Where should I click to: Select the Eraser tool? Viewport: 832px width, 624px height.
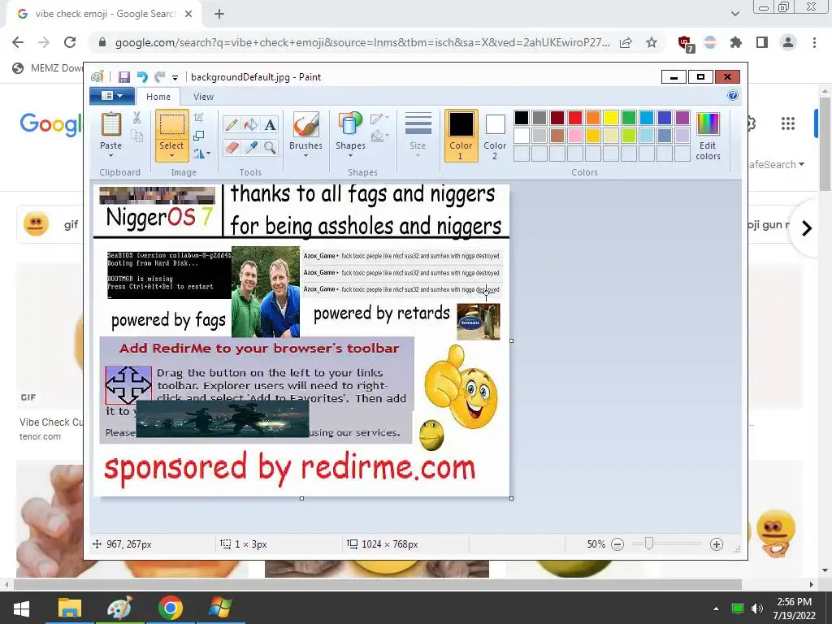[232, 147]
